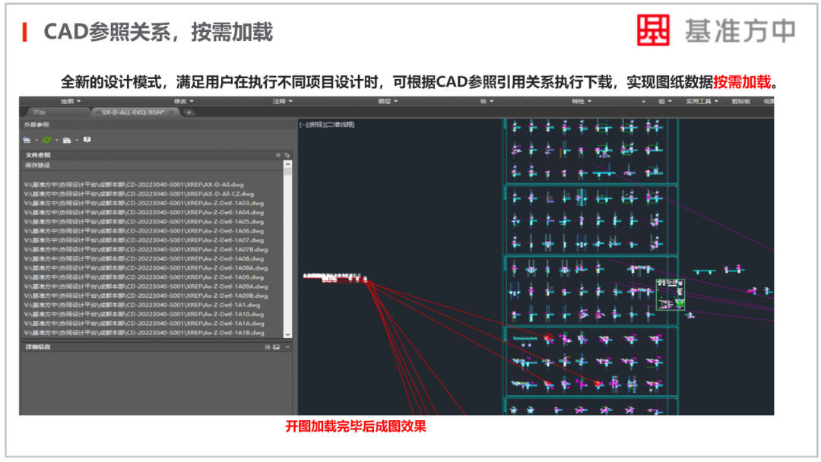Click the plus button to open new drawing

pos(188,111)
